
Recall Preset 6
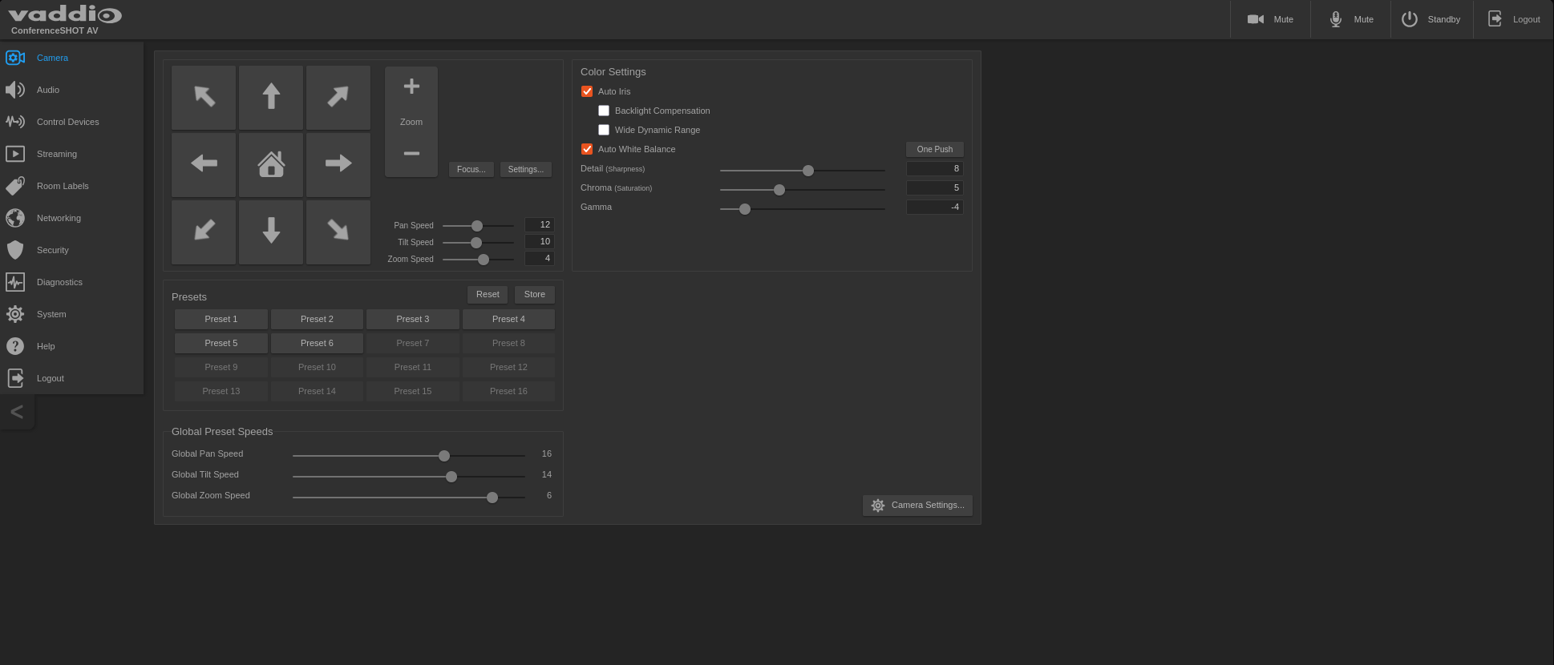point(317,343)
